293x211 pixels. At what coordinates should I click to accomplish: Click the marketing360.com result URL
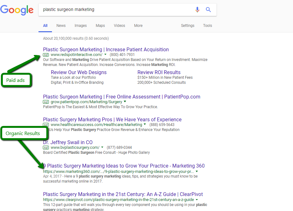(x=118, y=171)
